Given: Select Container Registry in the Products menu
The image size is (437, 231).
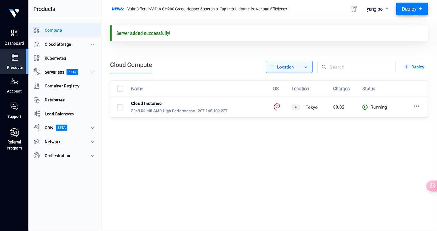Looking at the screenshot, I should tap(65, 86).
